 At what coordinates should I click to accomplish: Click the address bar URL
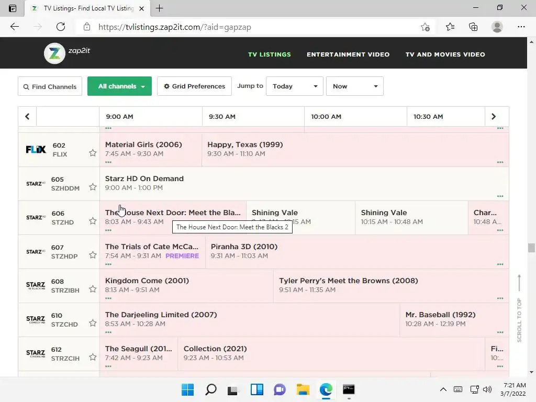tap(175, 27)
